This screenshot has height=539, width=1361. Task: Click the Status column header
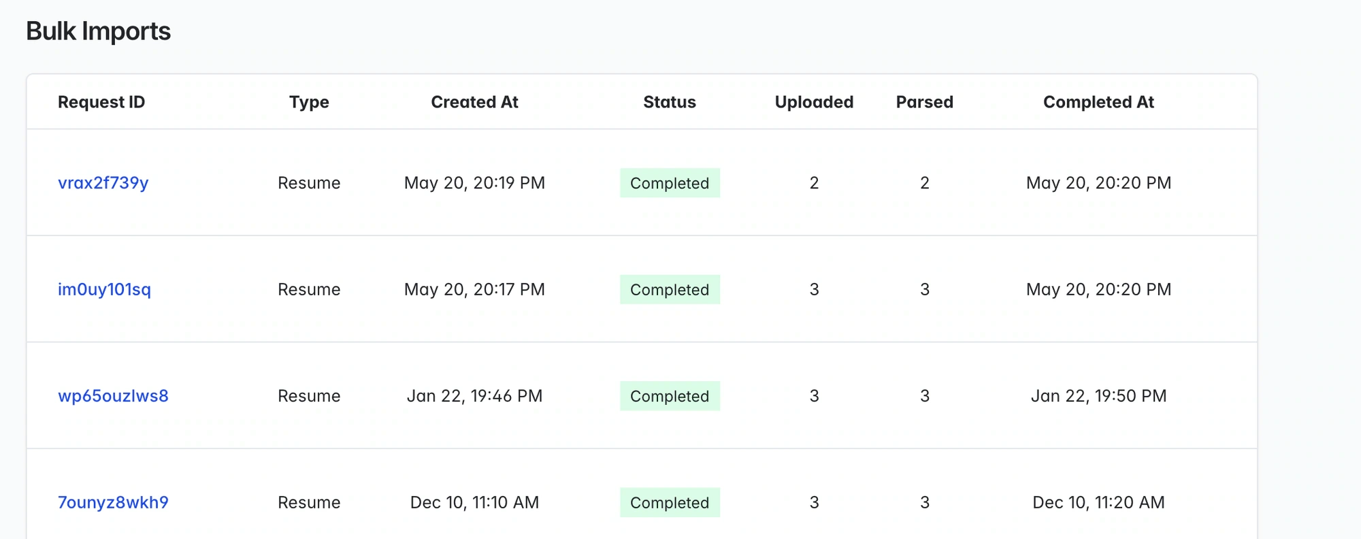(670, 102)
